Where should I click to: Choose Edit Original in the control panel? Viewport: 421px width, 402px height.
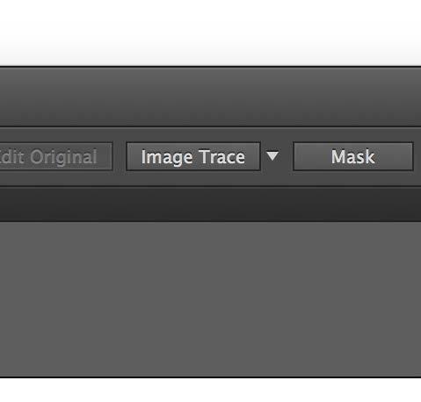click(x=55, y=156)
